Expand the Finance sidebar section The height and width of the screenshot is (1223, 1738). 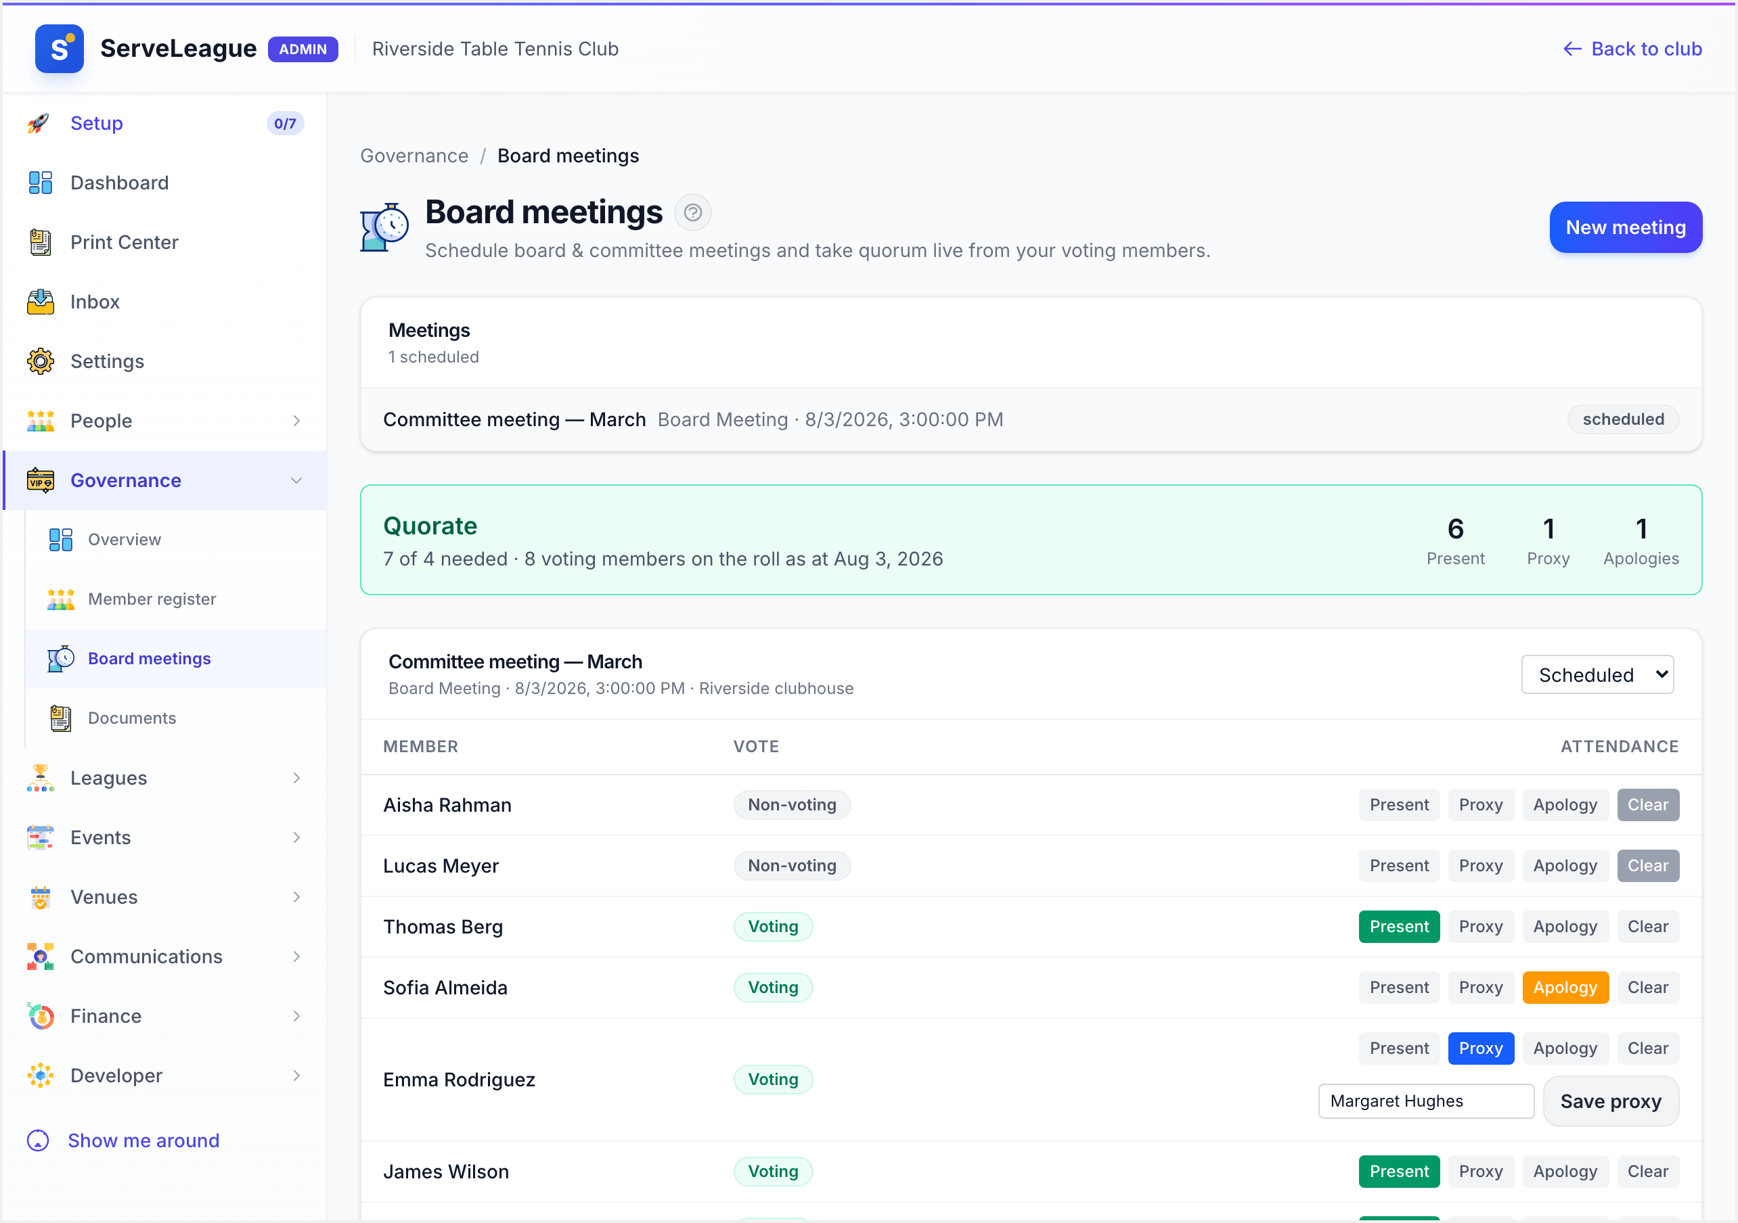point(296,1017)
